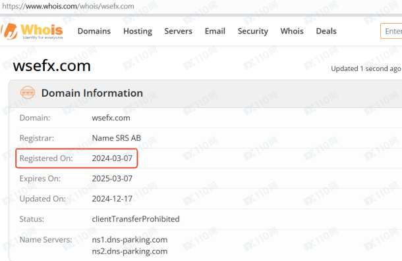Open the Whois menu item

[292, 31]
